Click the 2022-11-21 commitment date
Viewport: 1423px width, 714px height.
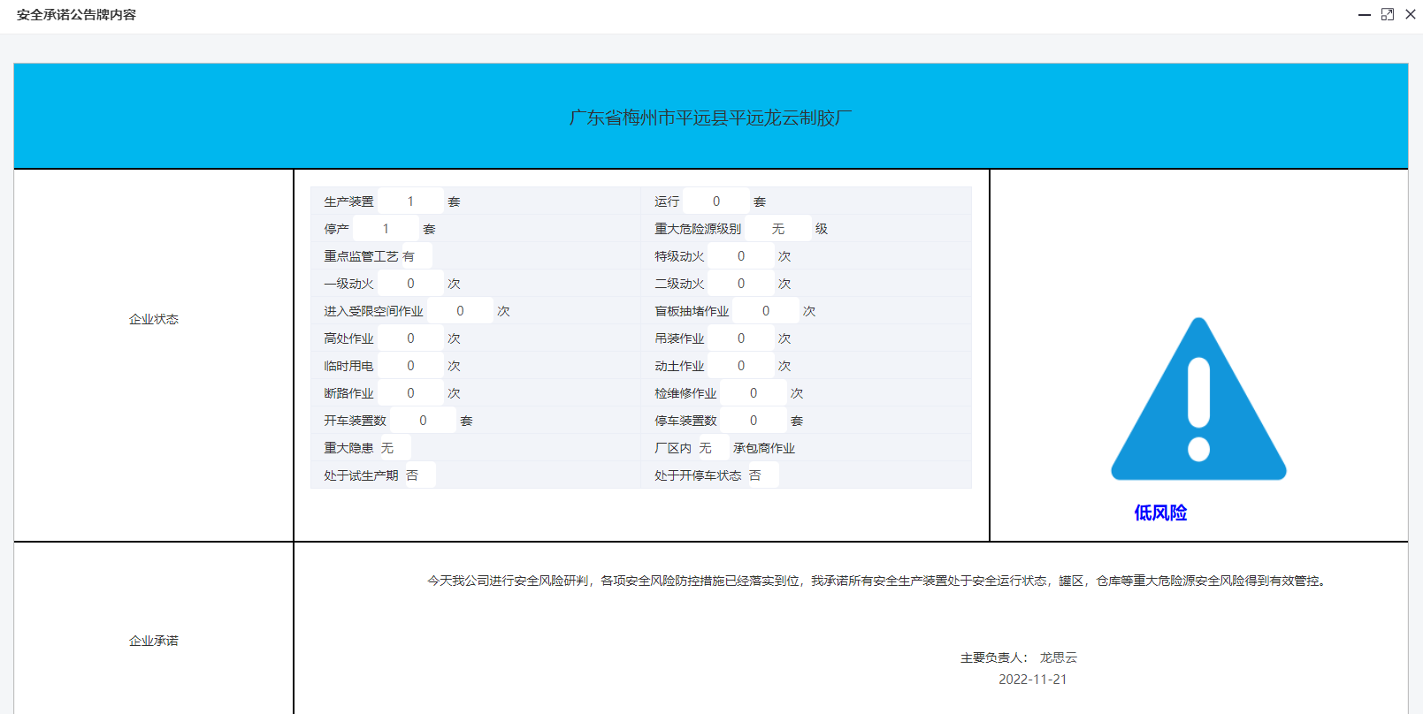tap(1032, 680)
